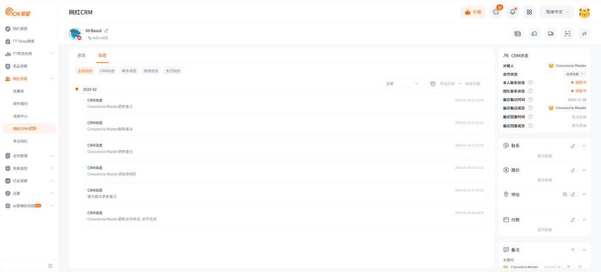
Task: Switch to the 总览 tab
Action: [x=82, y=56]
